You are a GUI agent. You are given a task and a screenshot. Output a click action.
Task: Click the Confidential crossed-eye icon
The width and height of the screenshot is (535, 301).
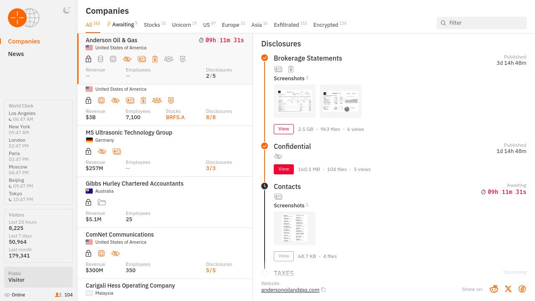click(x=278, y=157)
